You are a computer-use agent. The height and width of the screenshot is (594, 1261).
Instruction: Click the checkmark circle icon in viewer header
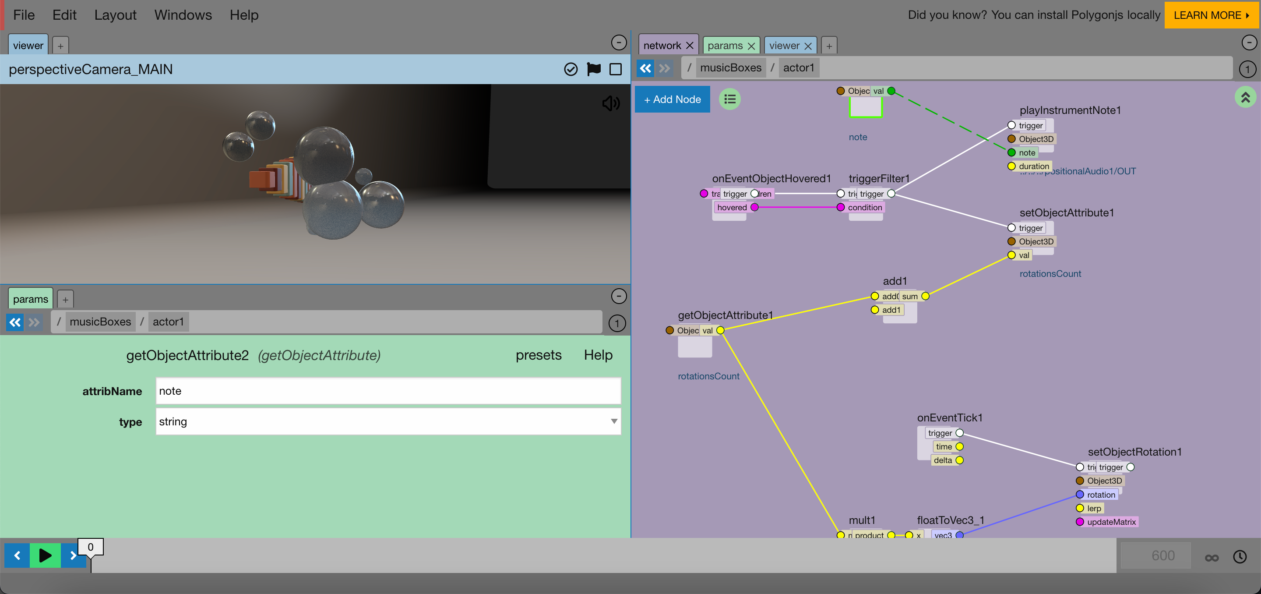(x=570, y=70)
